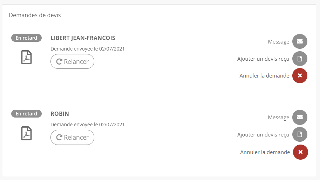Open the message envelope icon for LIBERT JEAN-FRANCOIS
This screenshot has width=320, height=180.
(300, 41)
